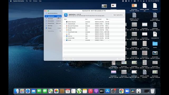Launch Safari from the Dock

[28, 91]
